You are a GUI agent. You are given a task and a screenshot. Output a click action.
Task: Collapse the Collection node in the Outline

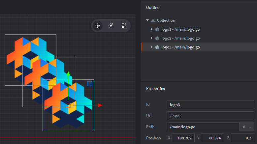(x=147, y=20)
